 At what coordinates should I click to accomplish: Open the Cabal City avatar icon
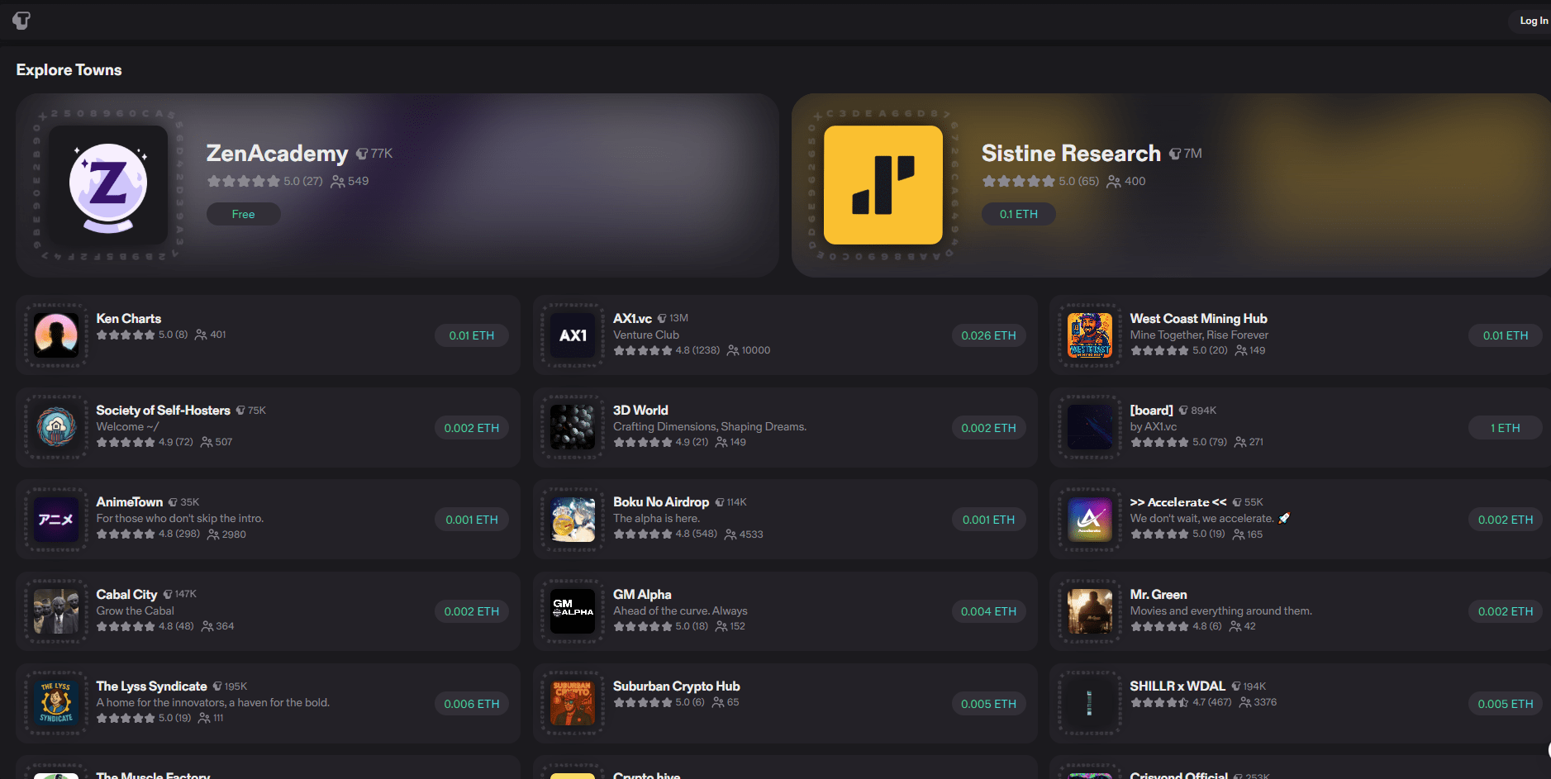click(x=56, y=611)
